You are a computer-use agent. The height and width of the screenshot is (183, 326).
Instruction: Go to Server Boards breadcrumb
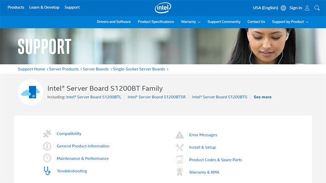96,69
